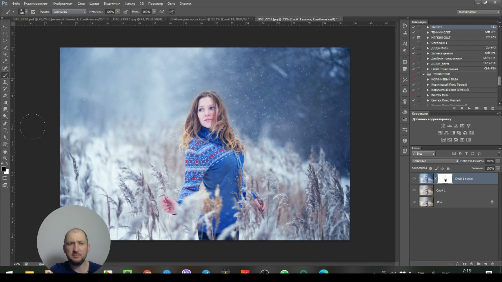Click the foreground color swatch
Image resolution: width=502 pixels, height=282 pixels.
[x=4, y=169]
